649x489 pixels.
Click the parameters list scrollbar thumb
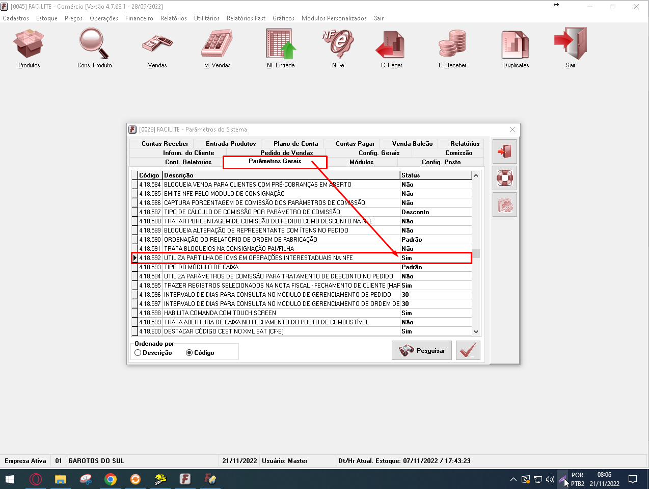click(476, 253)
